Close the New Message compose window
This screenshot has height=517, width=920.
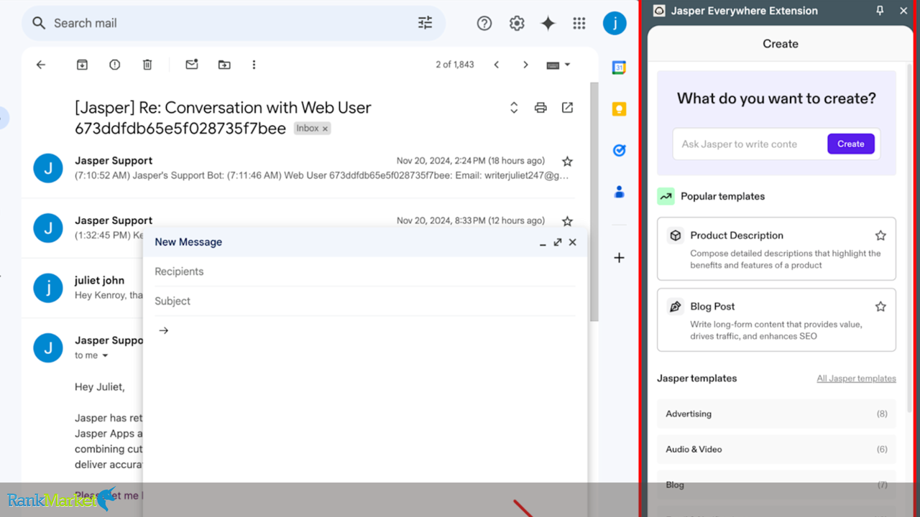(572, 243)
